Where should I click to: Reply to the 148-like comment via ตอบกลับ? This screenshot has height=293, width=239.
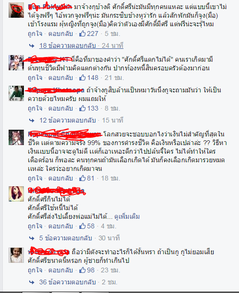click(61, 78)
